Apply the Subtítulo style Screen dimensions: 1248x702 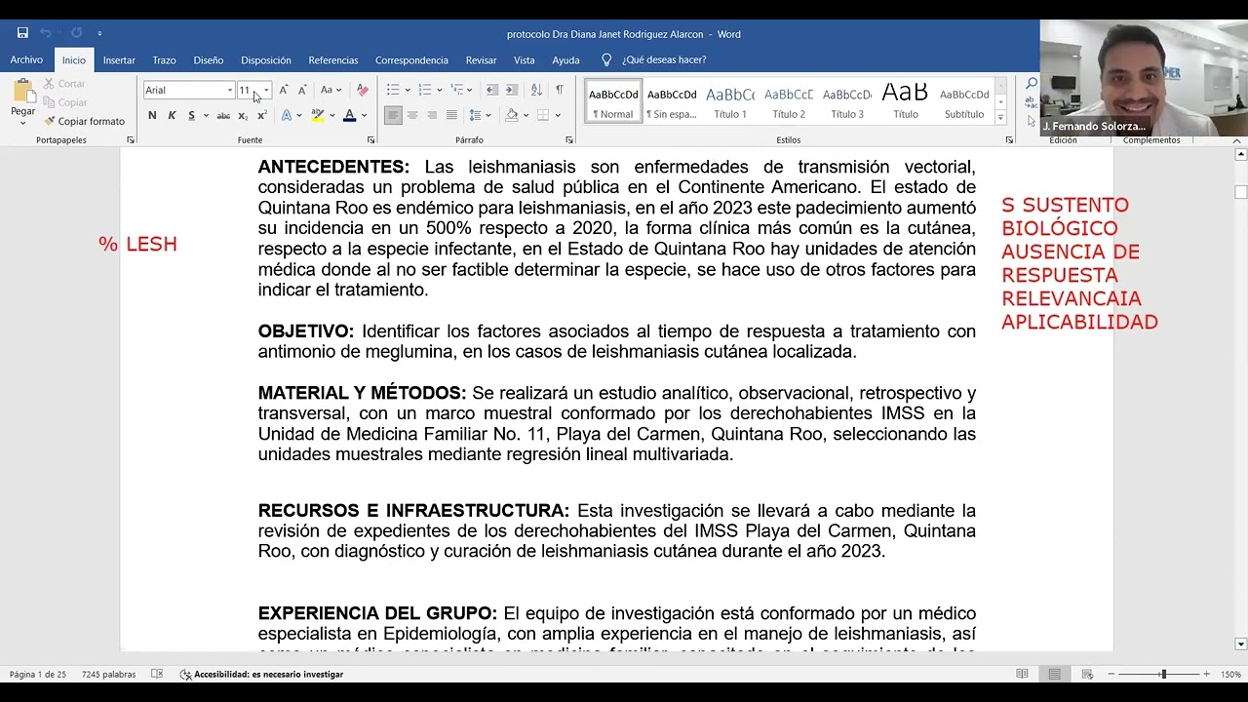(x=964, y=101)
